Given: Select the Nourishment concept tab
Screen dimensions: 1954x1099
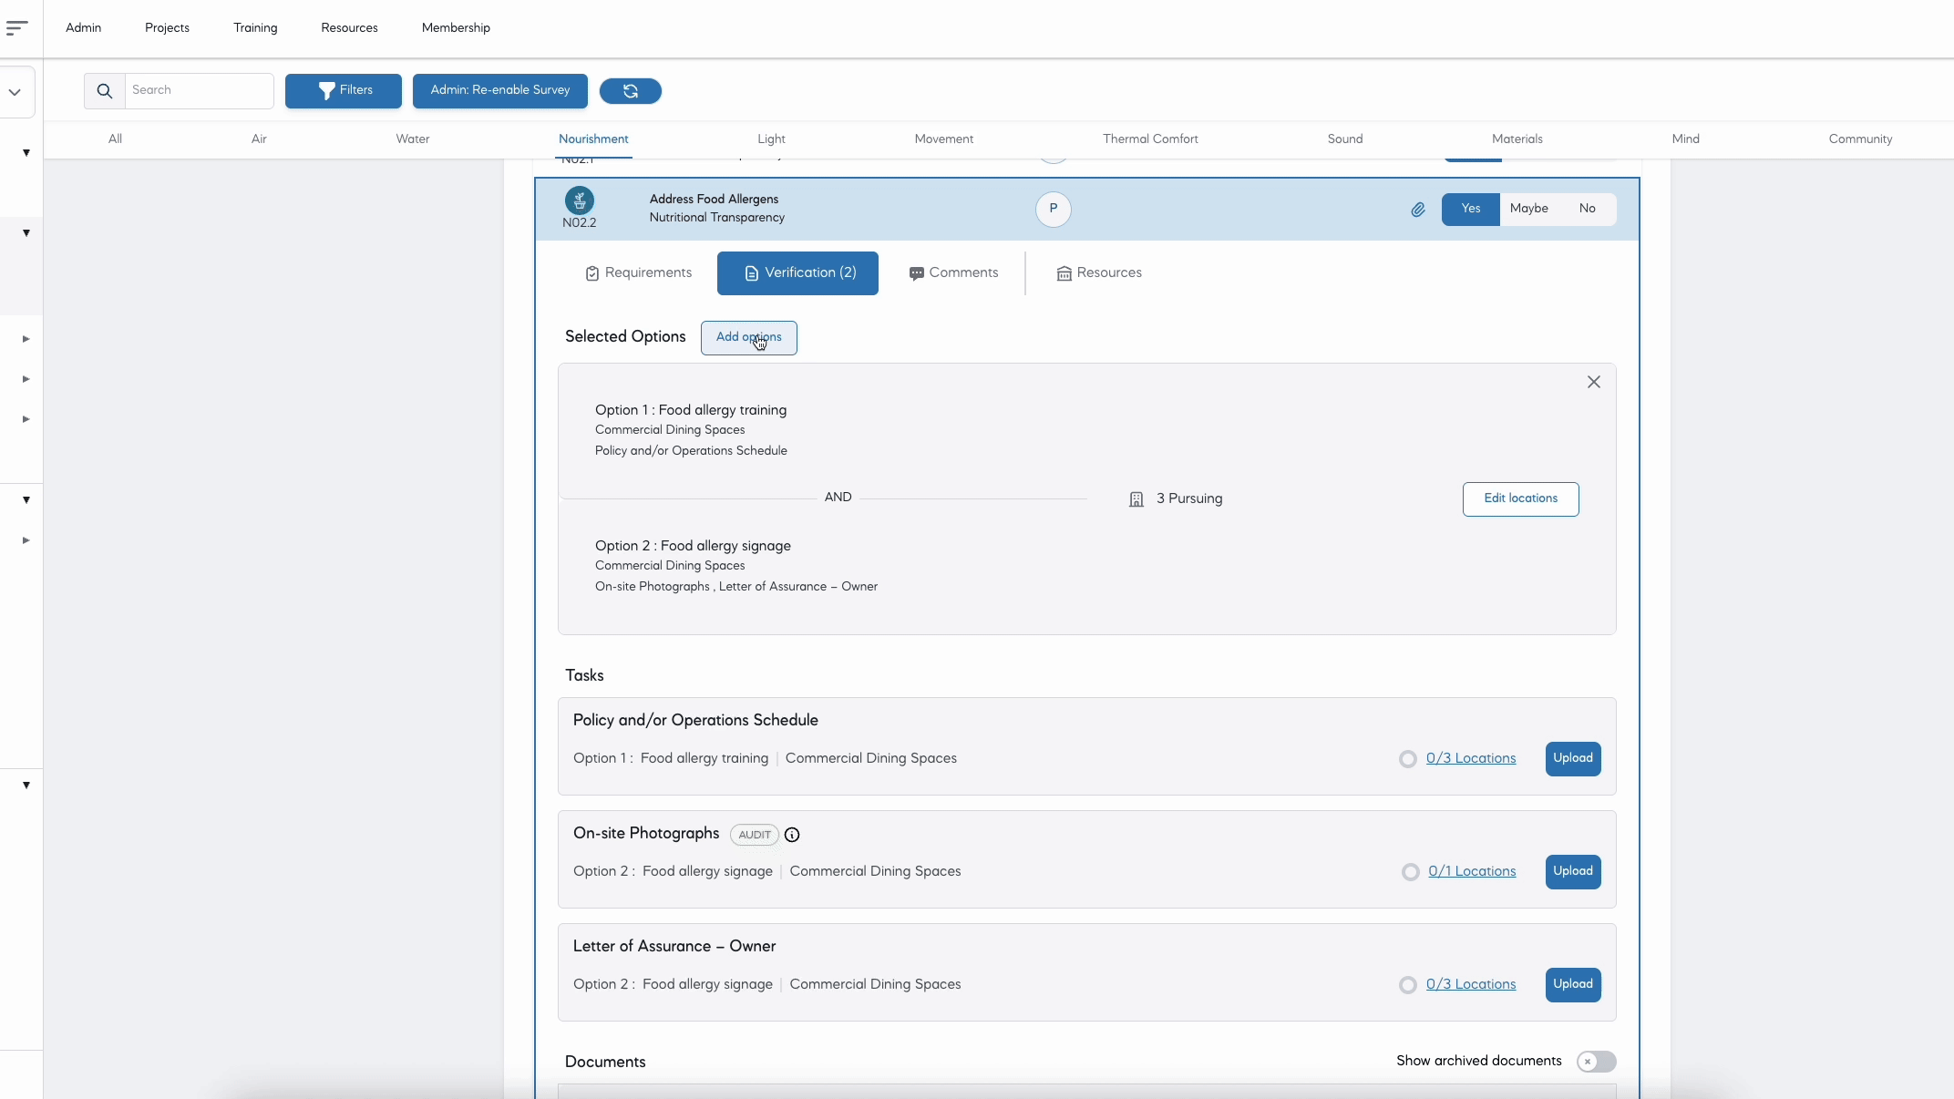Looking at the screenshot, I should (593, 139).
